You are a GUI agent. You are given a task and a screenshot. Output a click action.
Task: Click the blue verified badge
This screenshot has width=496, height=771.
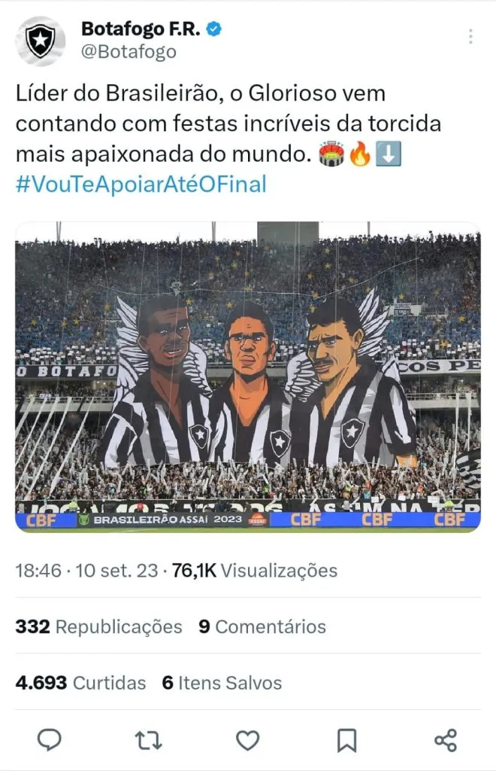coord(213,29)
